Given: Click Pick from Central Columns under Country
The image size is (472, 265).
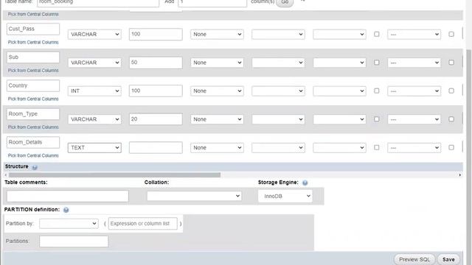Looking at the screenshot, I should tap(33, 99).
